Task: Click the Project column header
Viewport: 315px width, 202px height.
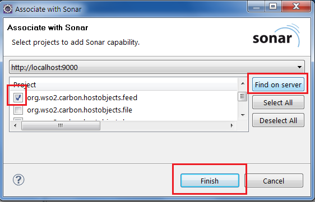Action: coord(123,84)
